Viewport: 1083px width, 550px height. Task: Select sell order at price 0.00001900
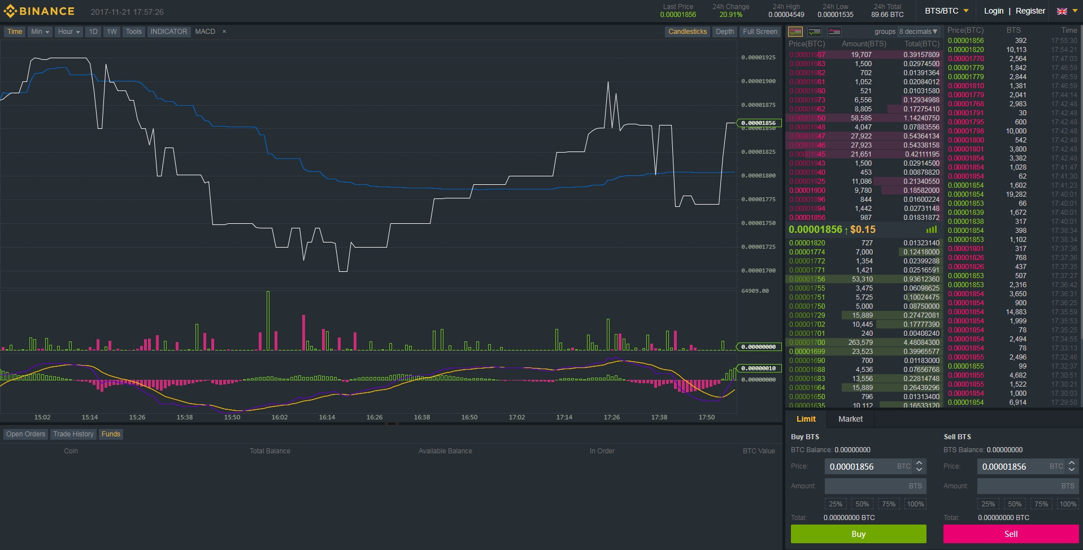(x=864, y=190)
